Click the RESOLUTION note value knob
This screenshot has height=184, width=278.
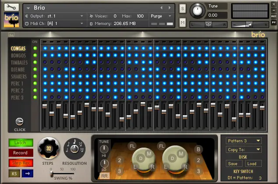coord(75,149)
